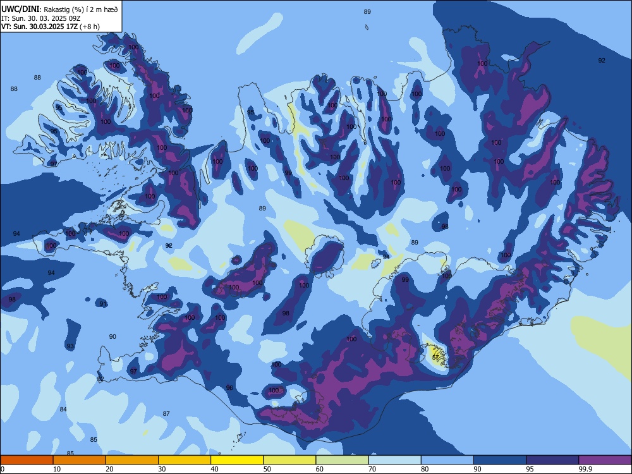Image resolution: width=632 pixels, height=474 pixels.
Task: Select the legend tick label '70'
Action: 372,469
